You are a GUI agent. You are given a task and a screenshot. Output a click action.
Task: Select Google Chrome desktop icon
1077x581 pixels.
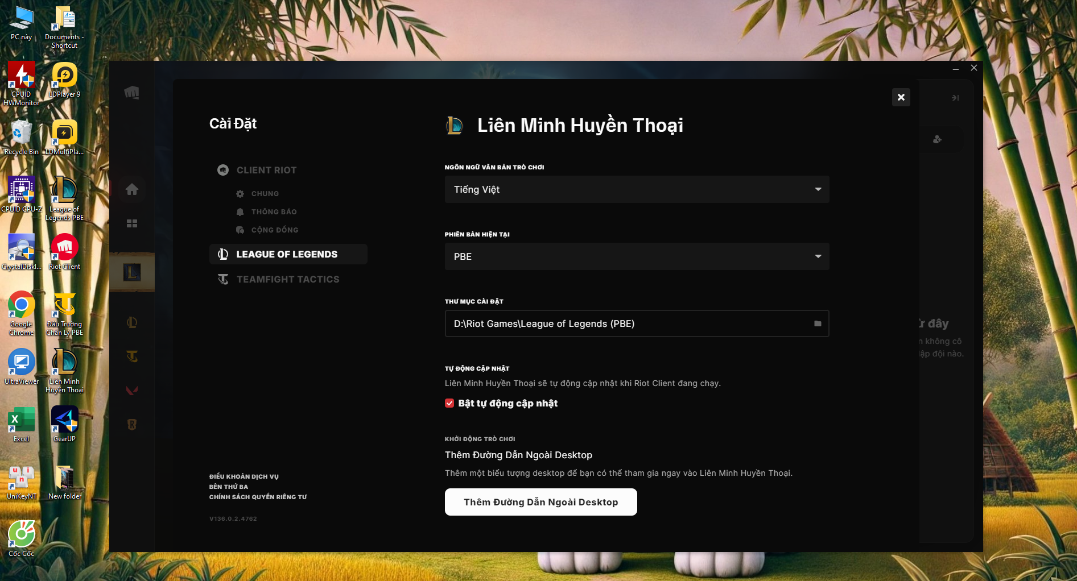22,313
